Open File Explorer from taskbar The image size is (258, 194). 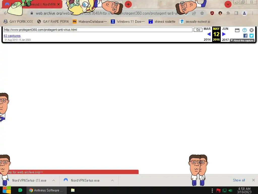click(x=73, y=190)
